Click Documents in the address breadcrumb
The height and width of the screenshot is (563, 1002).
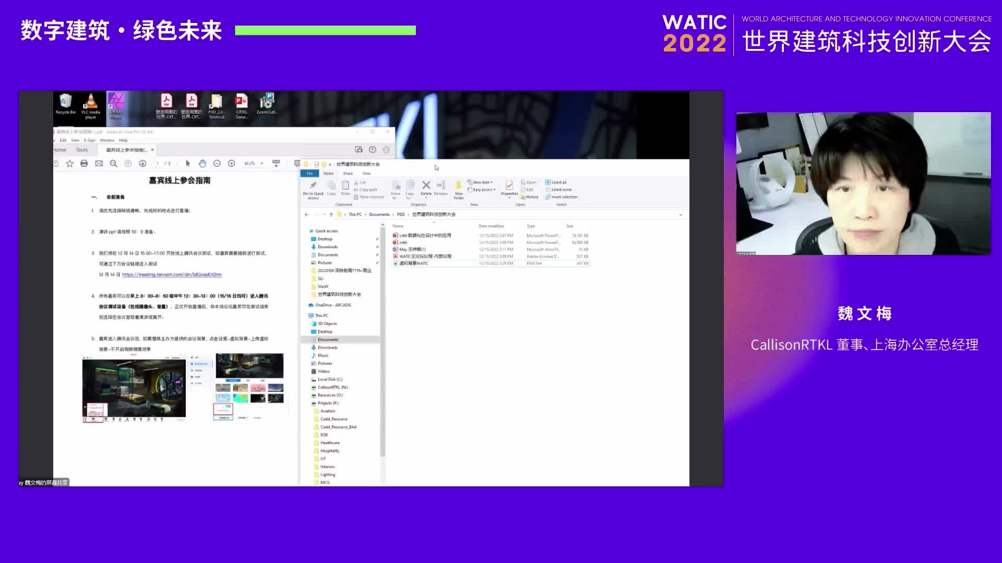379,215
